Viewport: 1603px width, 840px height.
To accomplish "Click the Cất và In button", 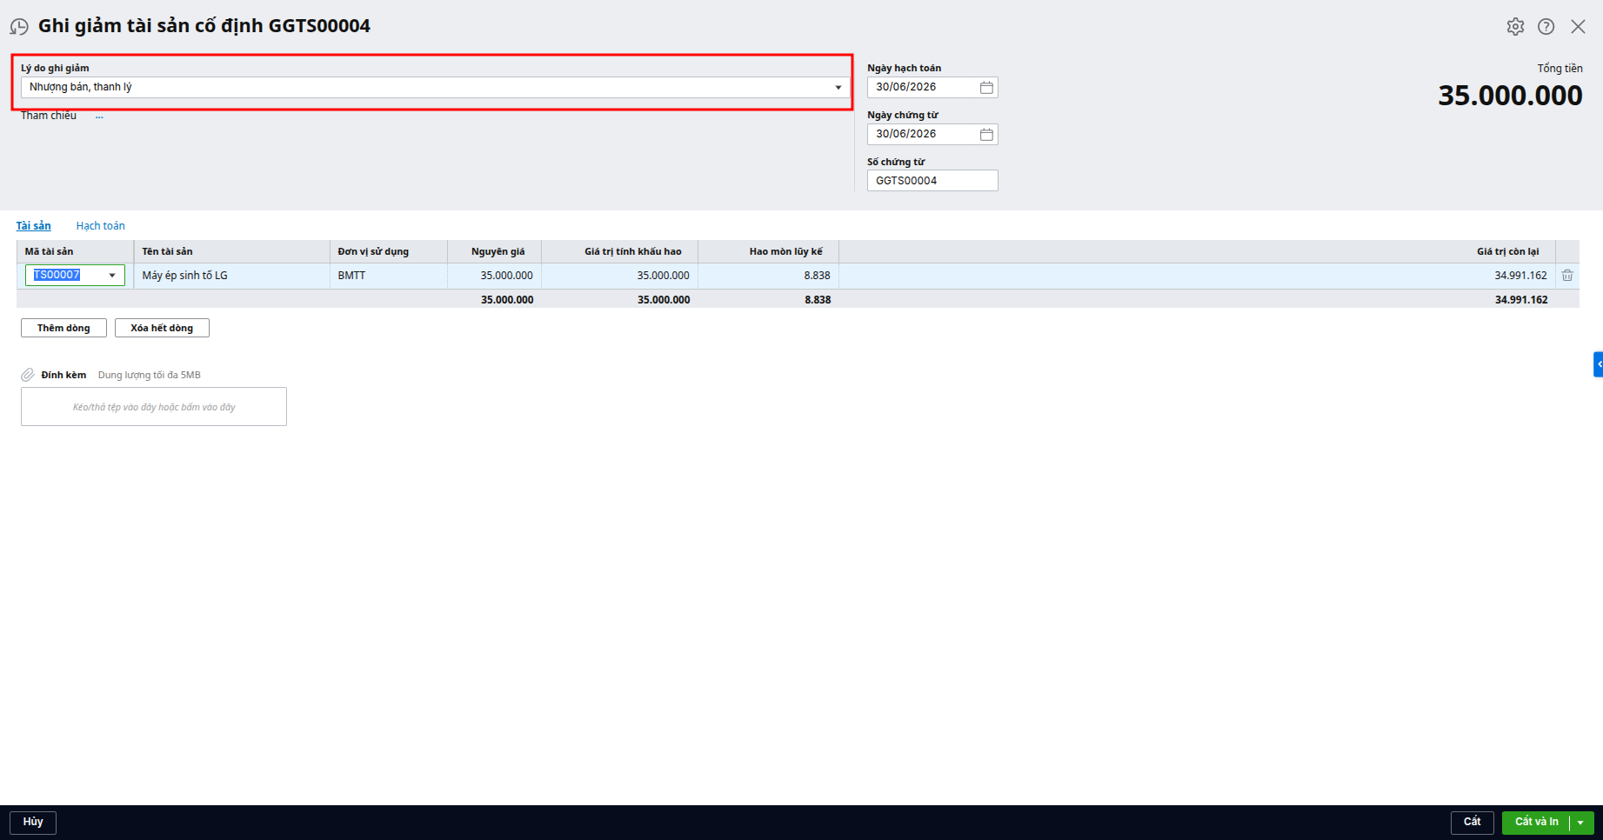I will coord(1536,823).
